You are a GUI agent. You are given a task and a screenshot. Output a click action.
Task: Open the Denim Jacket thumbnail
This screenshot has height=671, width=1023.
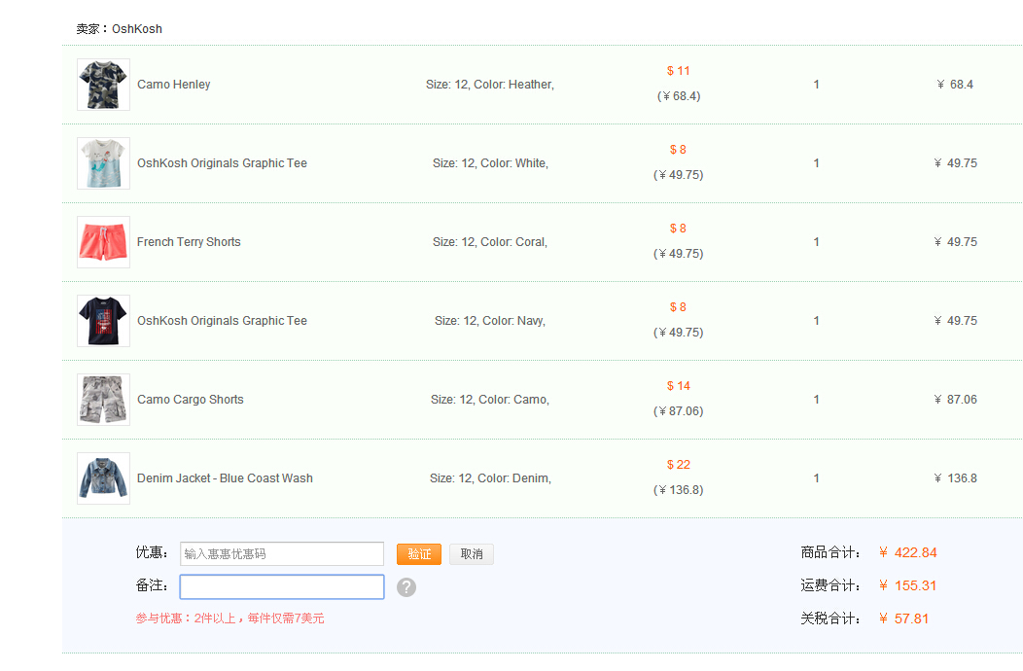tap(103, 478)
